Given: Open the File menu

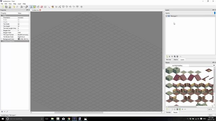Looking at the screenshot, I should click(2, 4).
